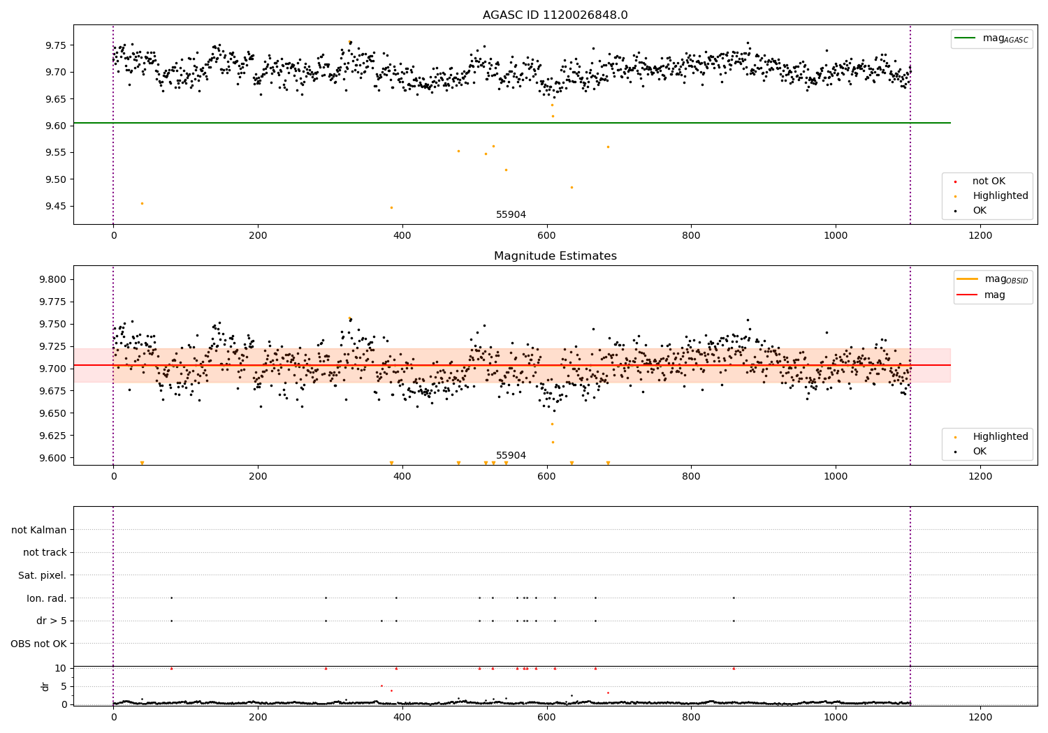Click the 'dr' y-axis label of the bottom panel
This screenshot has width=1048, height=733.
pyautogui.click(x=45, y=686)
